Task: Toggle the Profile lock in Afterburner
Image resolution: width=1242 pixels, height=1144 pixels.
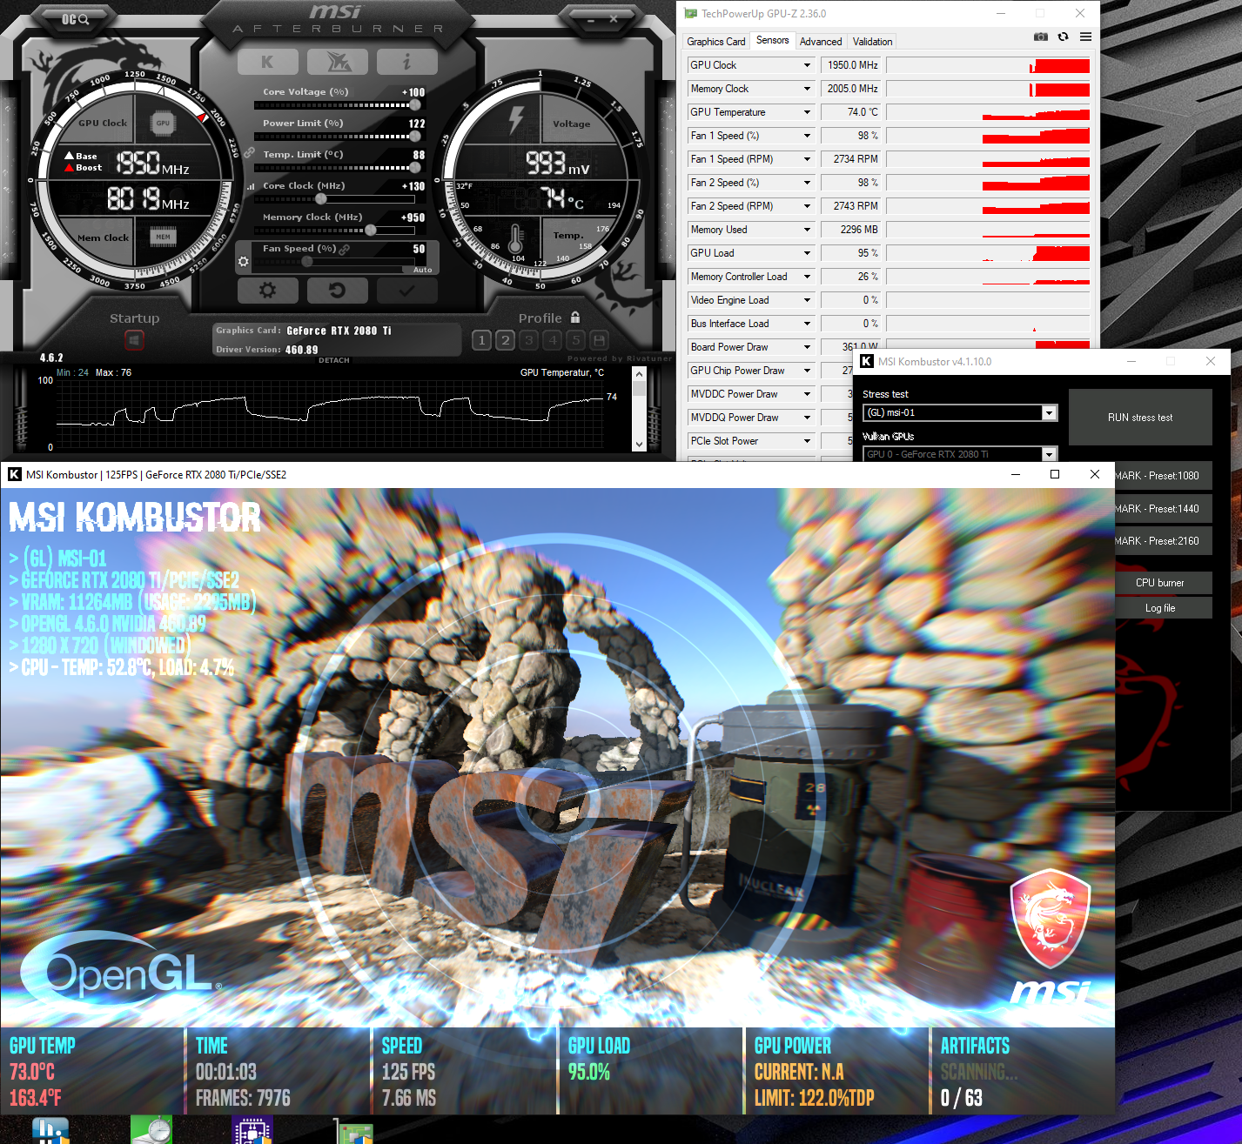Action: coord(575,318)
